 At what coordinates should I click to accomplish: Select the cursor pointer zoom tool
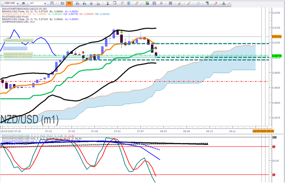(91, 3)
